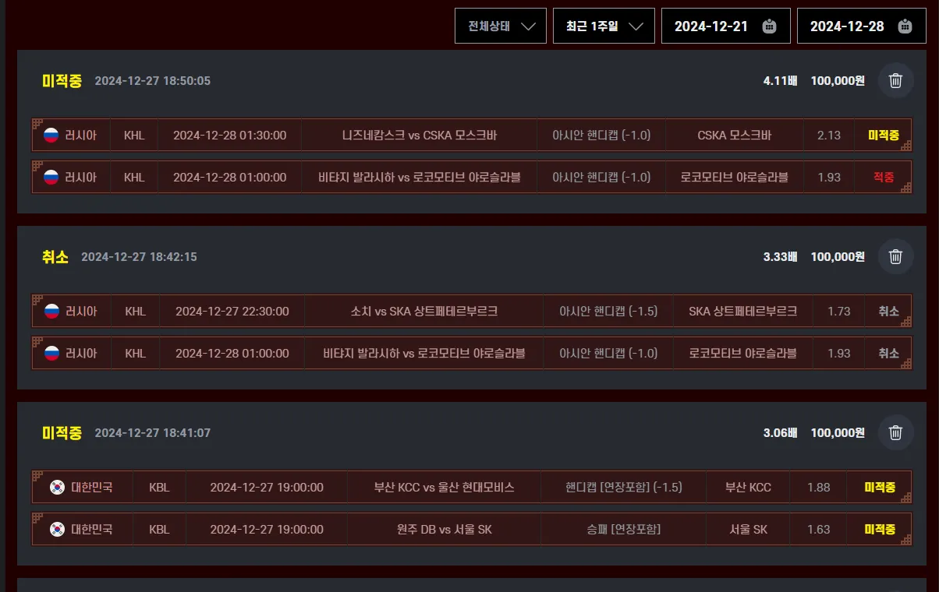This screenshot has width=939, height=592.
Task: Open the 전체상태 status filter dropdown
Action: click(x=501, y=26)
